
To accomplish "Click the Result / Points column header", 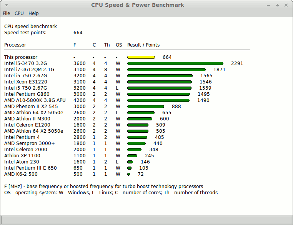I will [x=143, y=45].
